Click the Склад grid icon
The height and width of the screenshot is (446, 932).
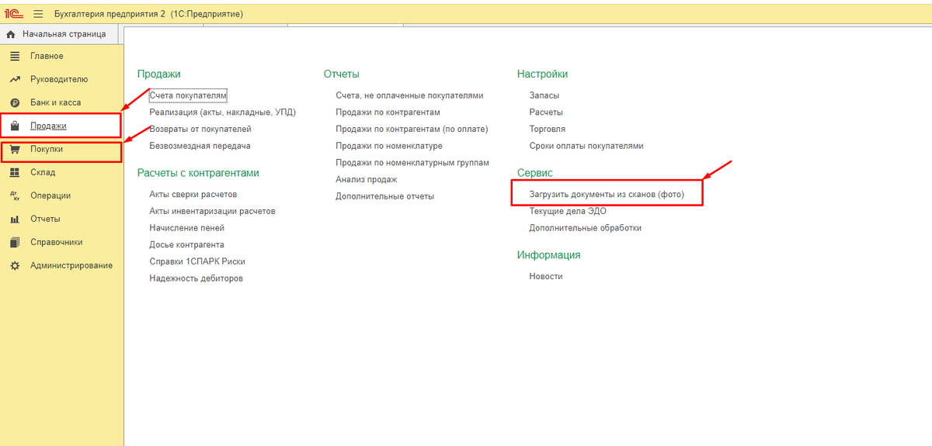[14, 172]
